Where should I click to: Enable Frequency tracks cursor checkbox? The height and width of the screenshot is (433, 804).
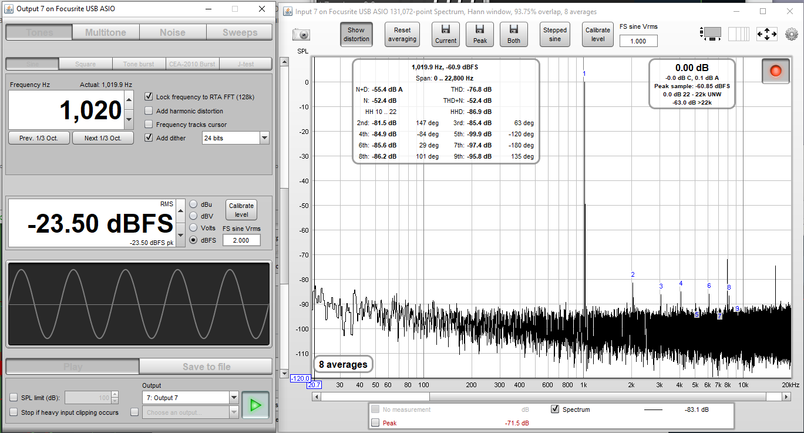pos(149,125)
